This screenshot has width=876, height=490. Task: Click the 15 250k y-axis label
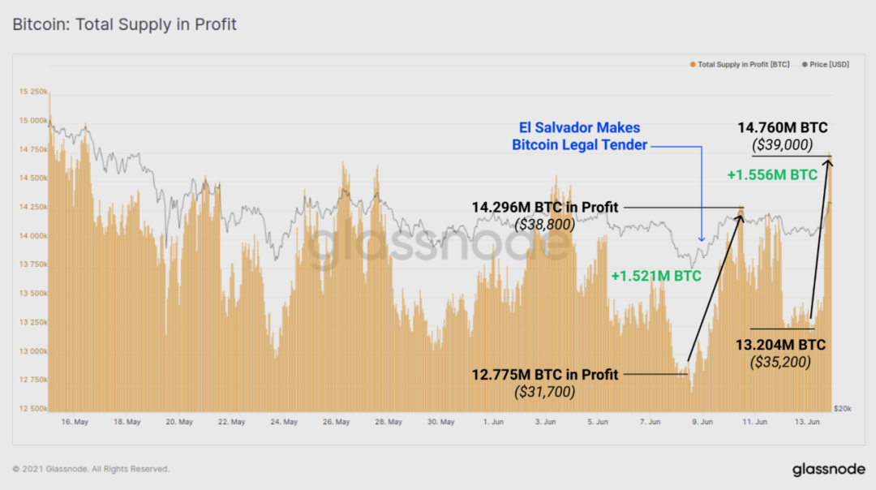point(35,92)
